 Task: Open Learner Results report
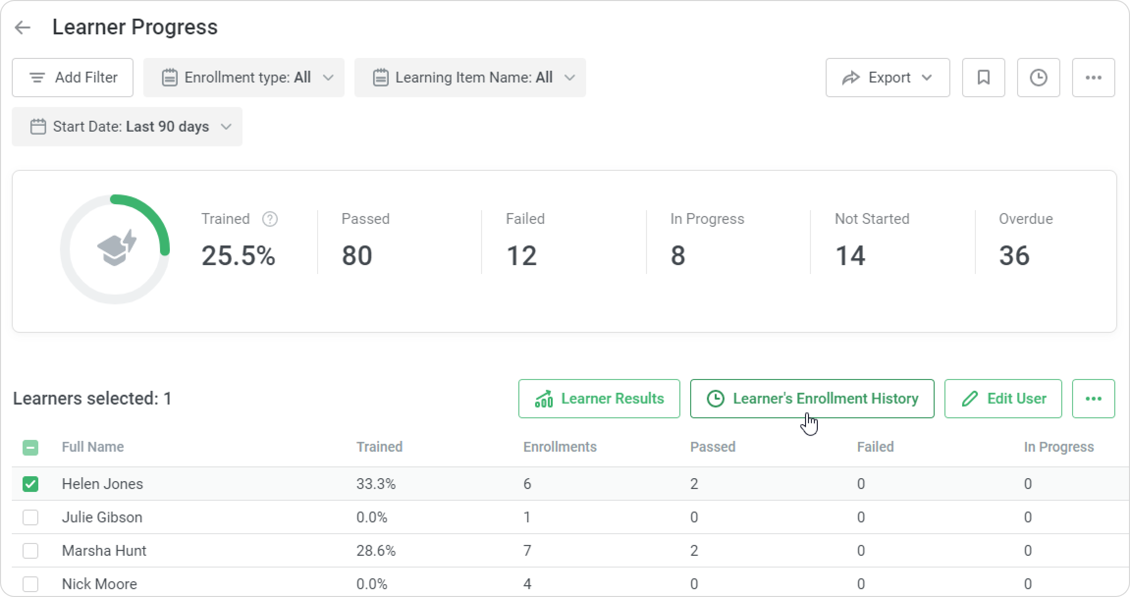599,399
